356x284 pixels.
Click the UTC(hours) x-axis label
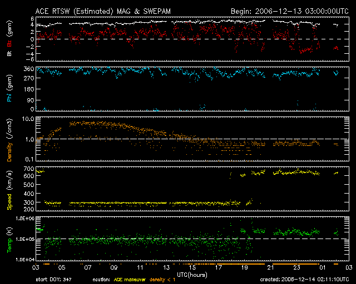[x=192, y=274]
